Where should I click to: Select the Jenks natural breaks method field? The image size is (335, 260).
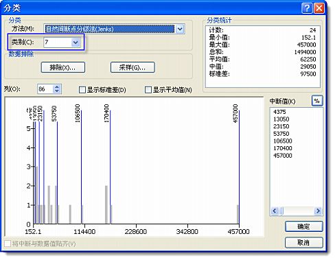(110, 29)
